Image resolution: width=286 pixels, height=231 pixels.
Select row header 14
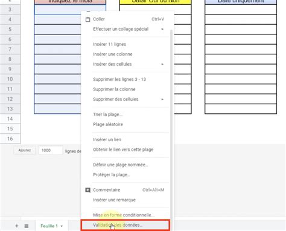pos(10,119)
